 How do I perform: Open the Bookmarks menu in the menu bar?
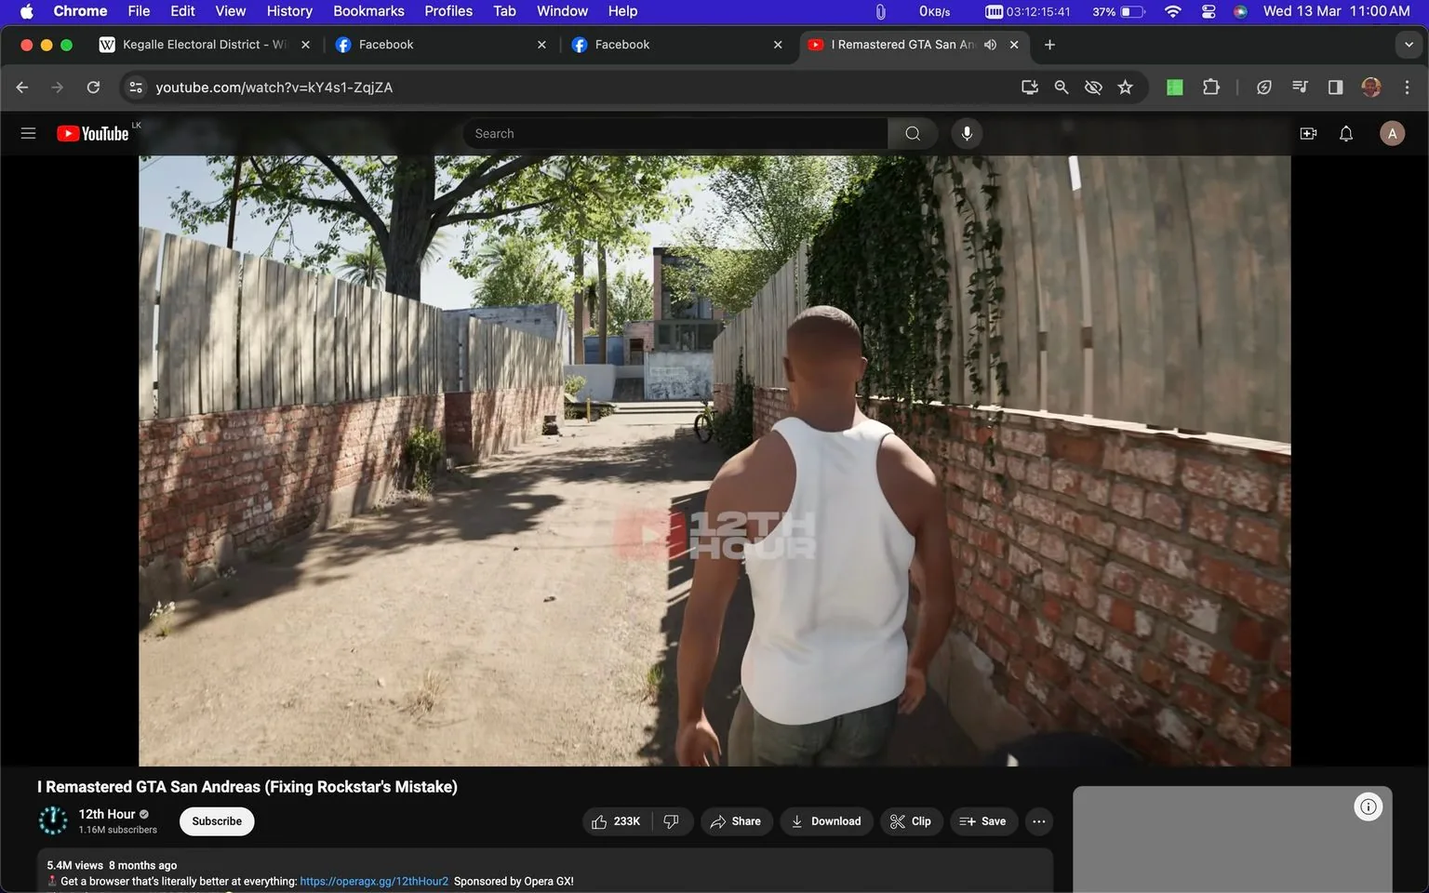pyautogui.click(x=368, y=11)
